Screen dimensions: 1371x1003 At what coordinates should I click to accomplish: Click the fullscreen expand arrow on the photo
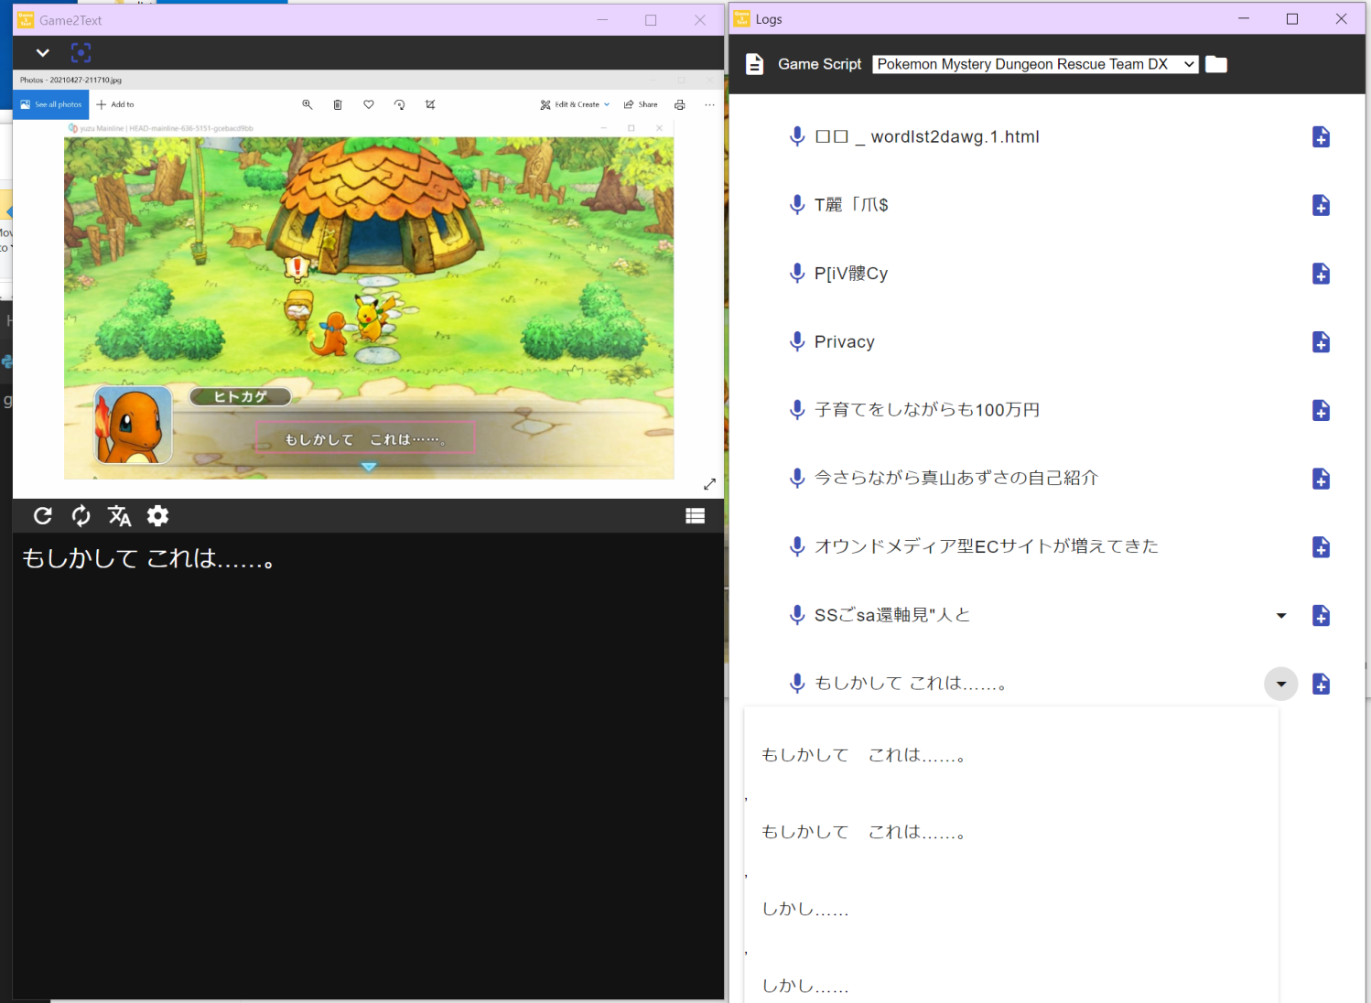coord(709,484)
